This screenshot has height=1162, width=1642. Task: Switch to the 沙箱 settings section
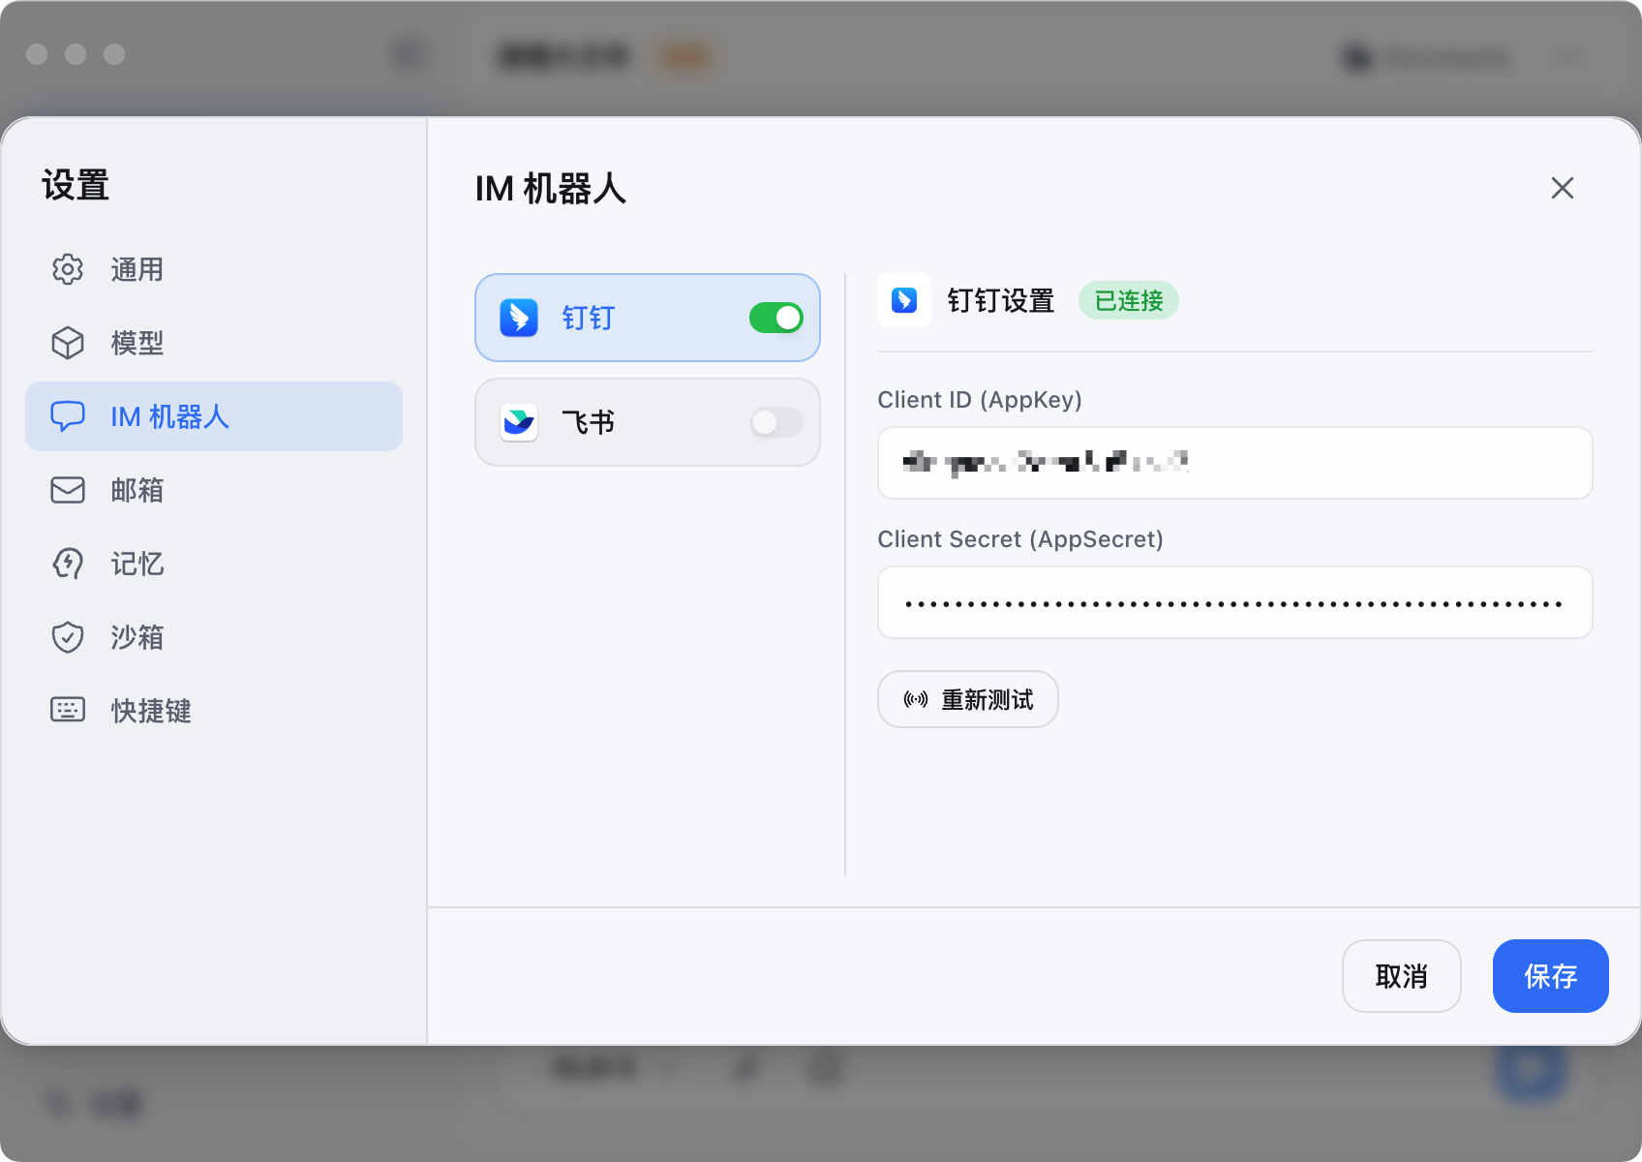(x=137, y=637)
